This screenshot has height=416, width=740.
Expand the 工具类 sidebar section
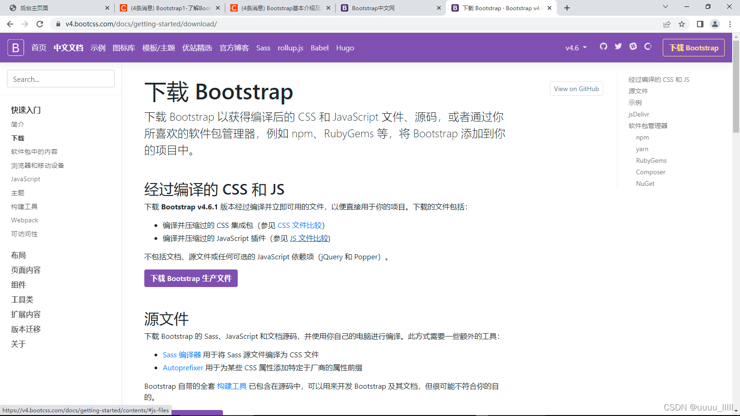tap(22, 300)
